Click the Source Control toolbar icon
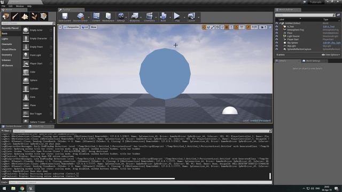Screen dimensions: 342x192 click(x=80, y=17)
